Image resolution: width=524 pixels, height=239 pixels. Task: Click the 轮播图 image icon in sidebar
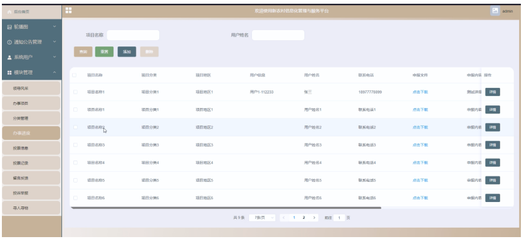(9, 27)
